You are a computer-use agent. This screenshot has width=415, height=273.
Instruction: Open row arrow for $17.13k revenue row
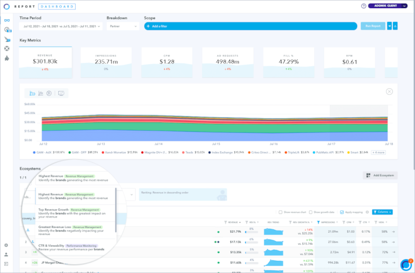click(x=393, y=242)
